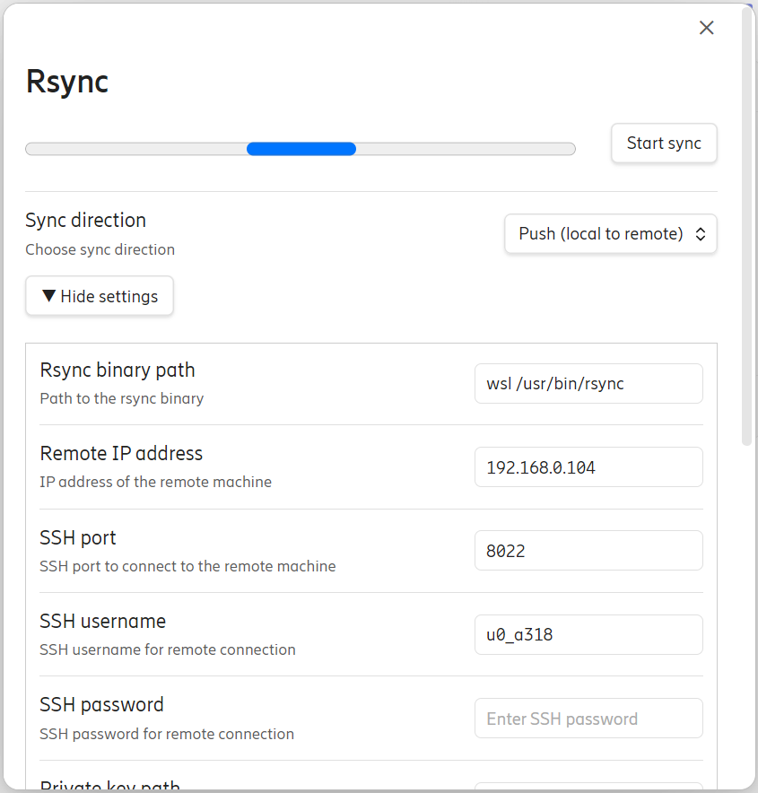758x793 pixels.
Task: Click the sync progress bar
Action: click(x=301, y=149)
